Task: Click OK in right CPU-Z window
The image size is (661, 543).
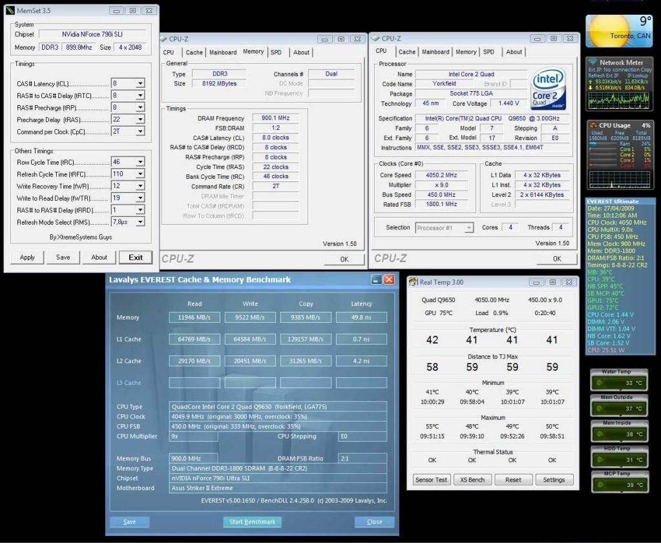Action: coord(558,259)
